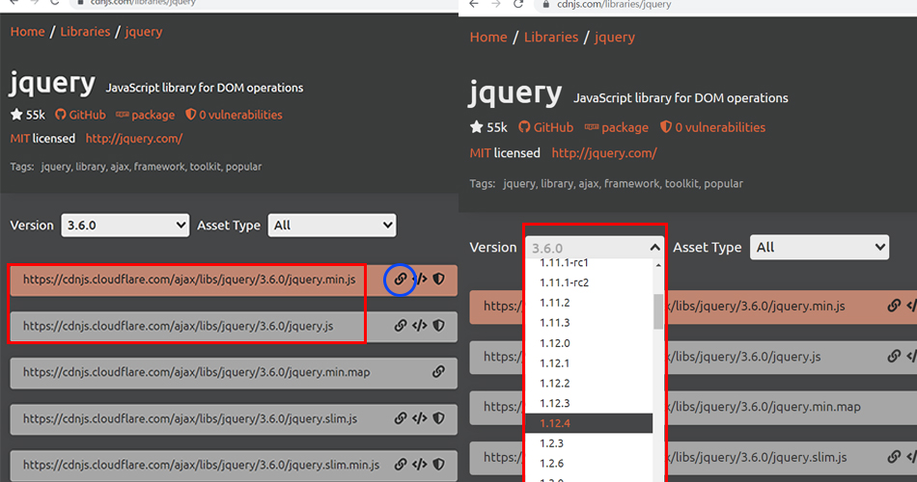Open Libraries breadcrumb link, left window
Image resolution: width=917 pixels, height=482 pixels.
click(x=85, y=32)
